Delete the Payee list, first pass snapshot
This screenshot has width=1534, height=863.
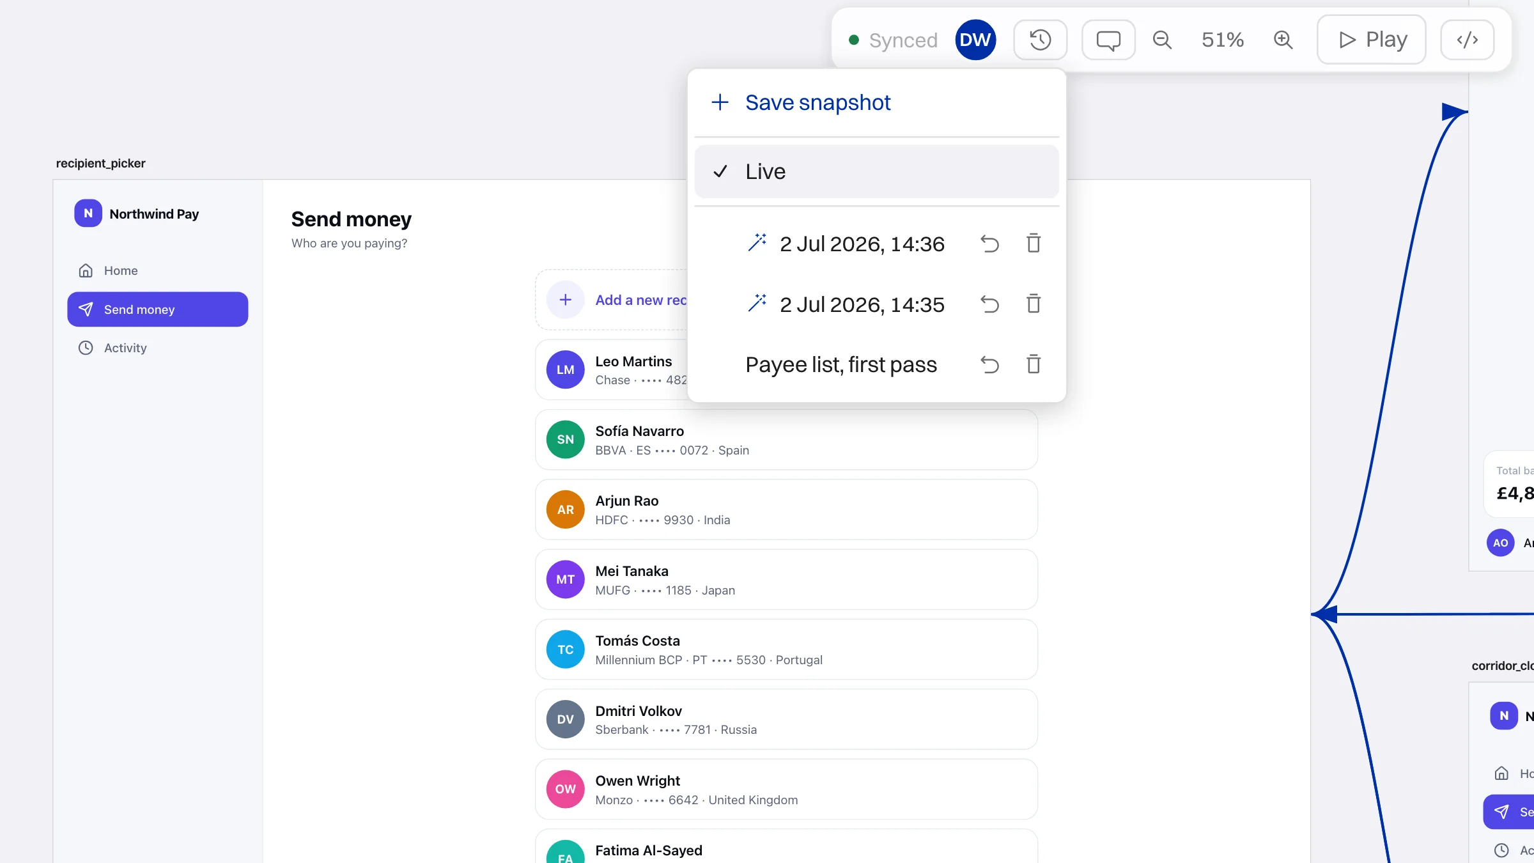1034,364
